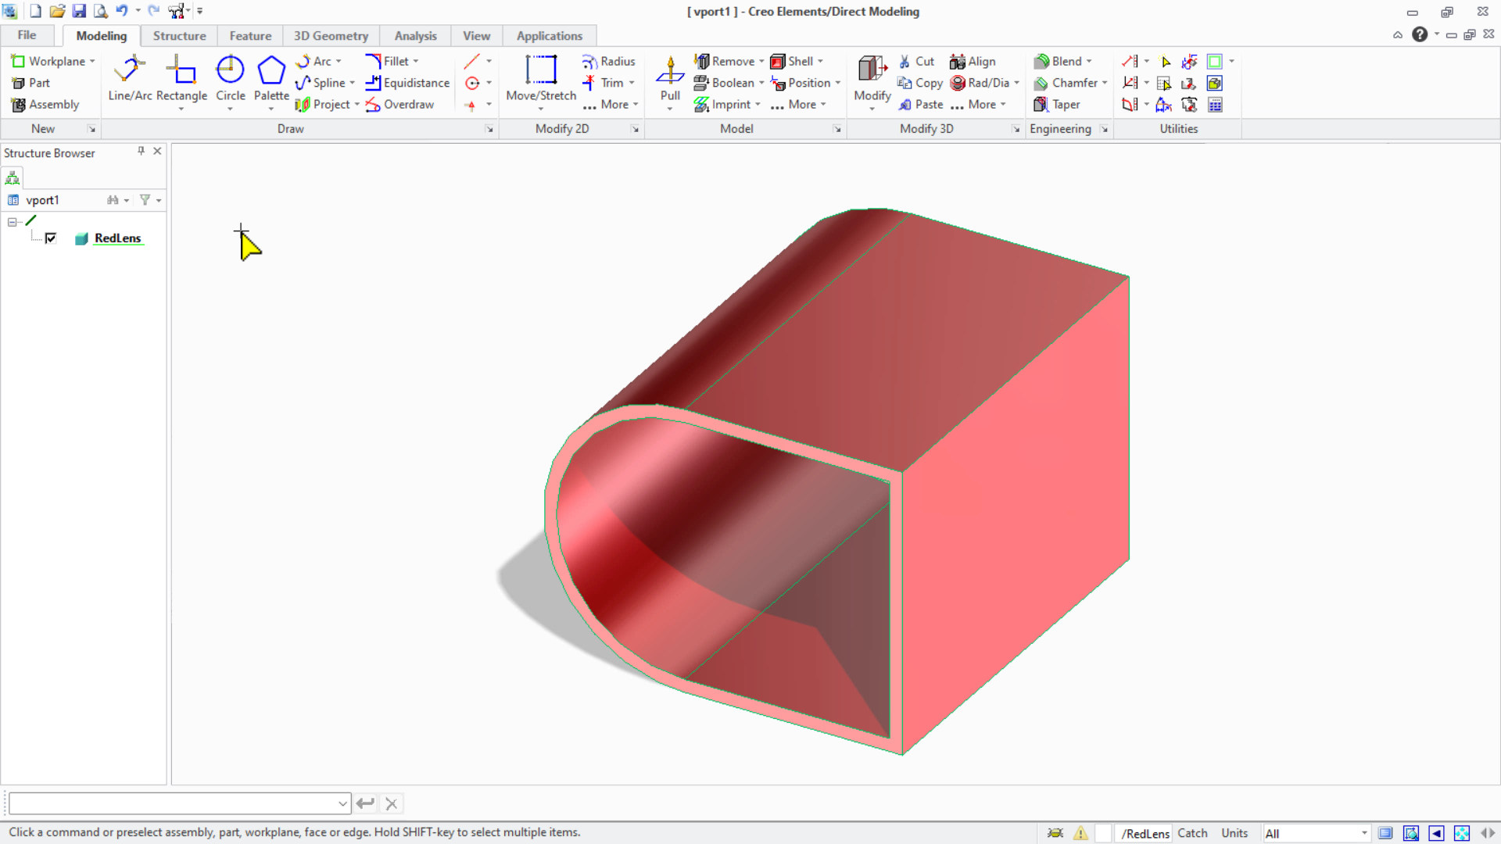Click the Radius tool in Modify 2D

609,61
